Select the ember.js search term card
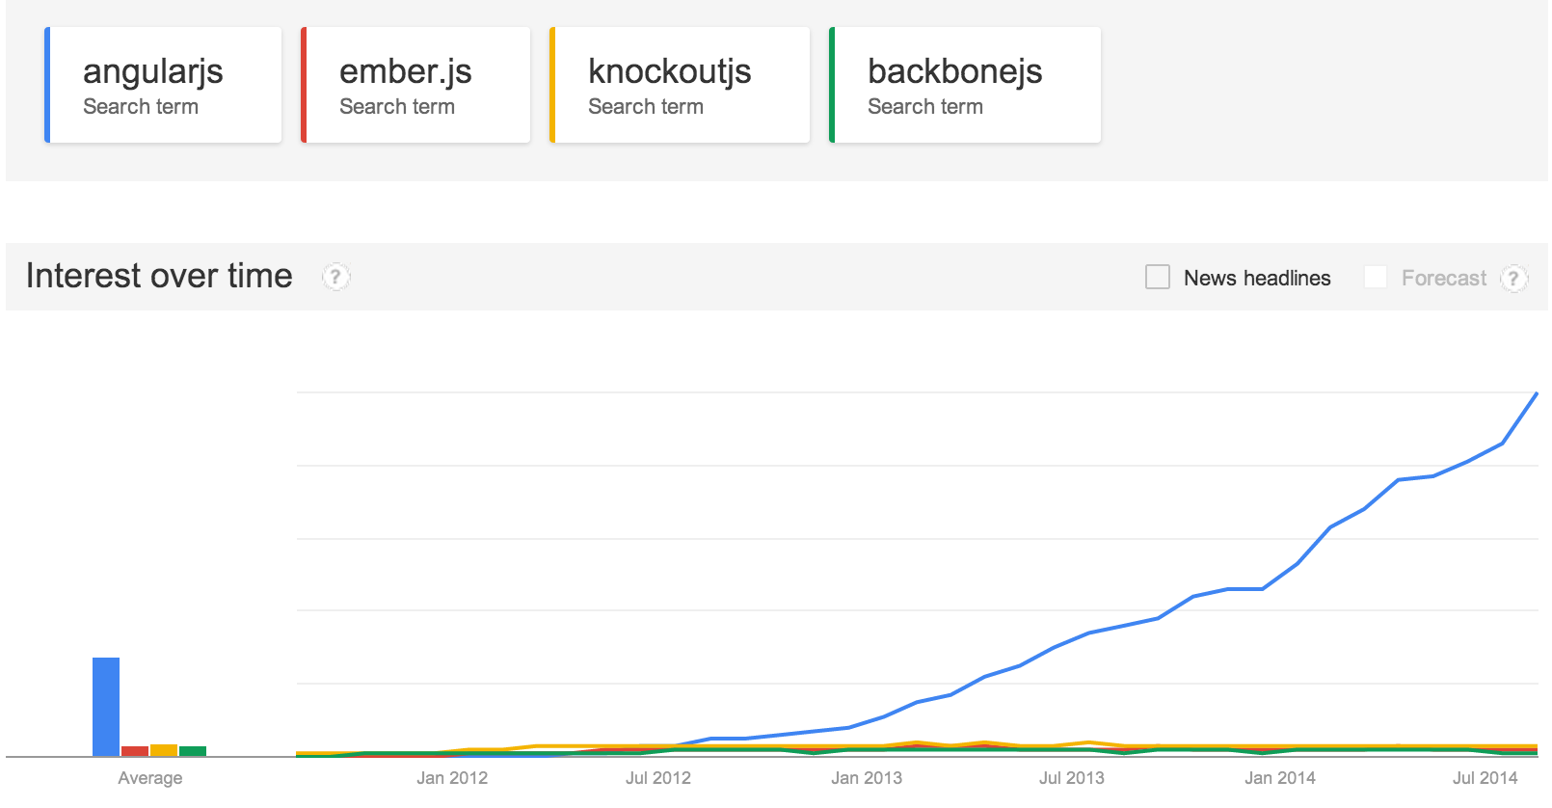 416,86
